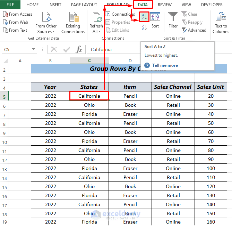The width and height of the screenshot is (232, 226).
Task: Expand the Name Box dropdown arrow
Action: pyautogui.click(x=33, y=49)
